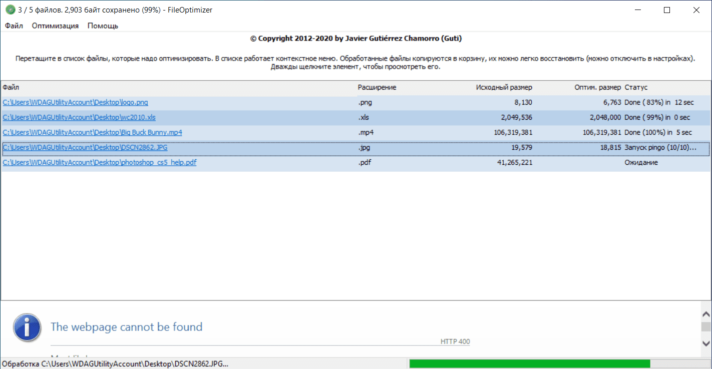Sort by Исходный размер column header

click(504, 88)
